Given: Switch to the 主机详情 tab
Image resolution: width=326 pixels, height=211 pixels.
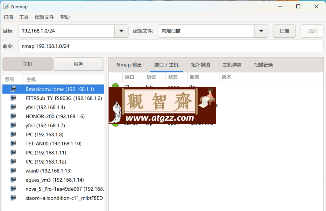Looking at the screenshot, I should (x=232, y=65).
